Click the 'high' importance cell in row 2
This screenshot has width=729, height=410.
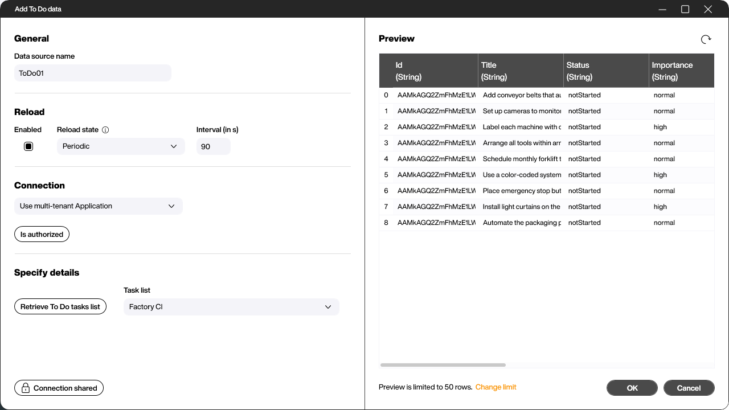coord(682,127)
